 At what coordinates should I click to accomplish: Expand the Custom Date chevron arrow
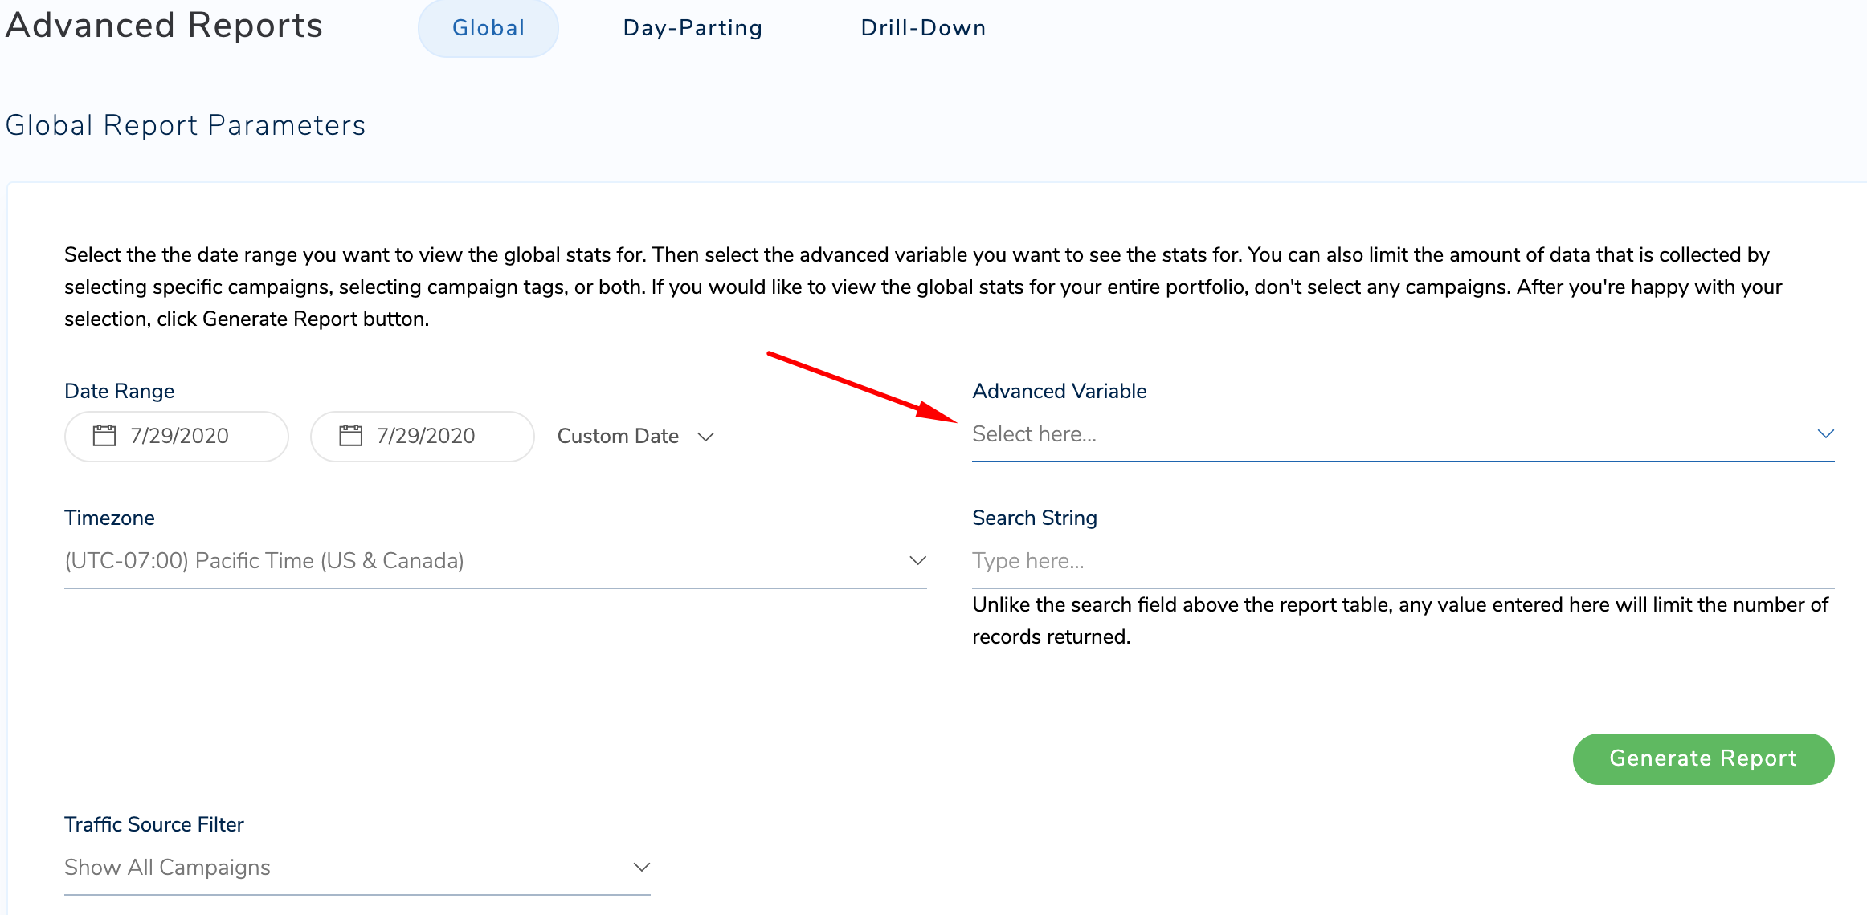[x=705, y=437]
